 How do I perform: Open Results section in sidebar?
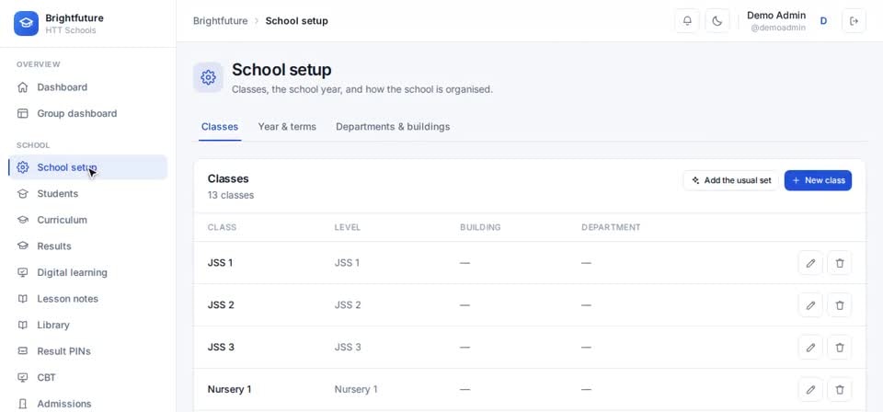(x=88, y=246)
